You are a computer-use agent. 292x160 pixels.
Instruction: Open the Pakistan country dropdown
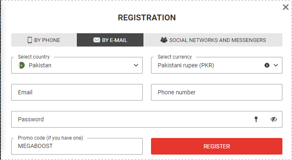77,65
